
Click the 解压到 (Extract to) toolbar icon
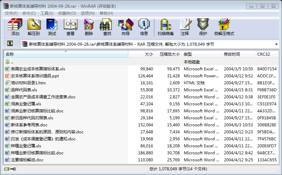[34, 24]
